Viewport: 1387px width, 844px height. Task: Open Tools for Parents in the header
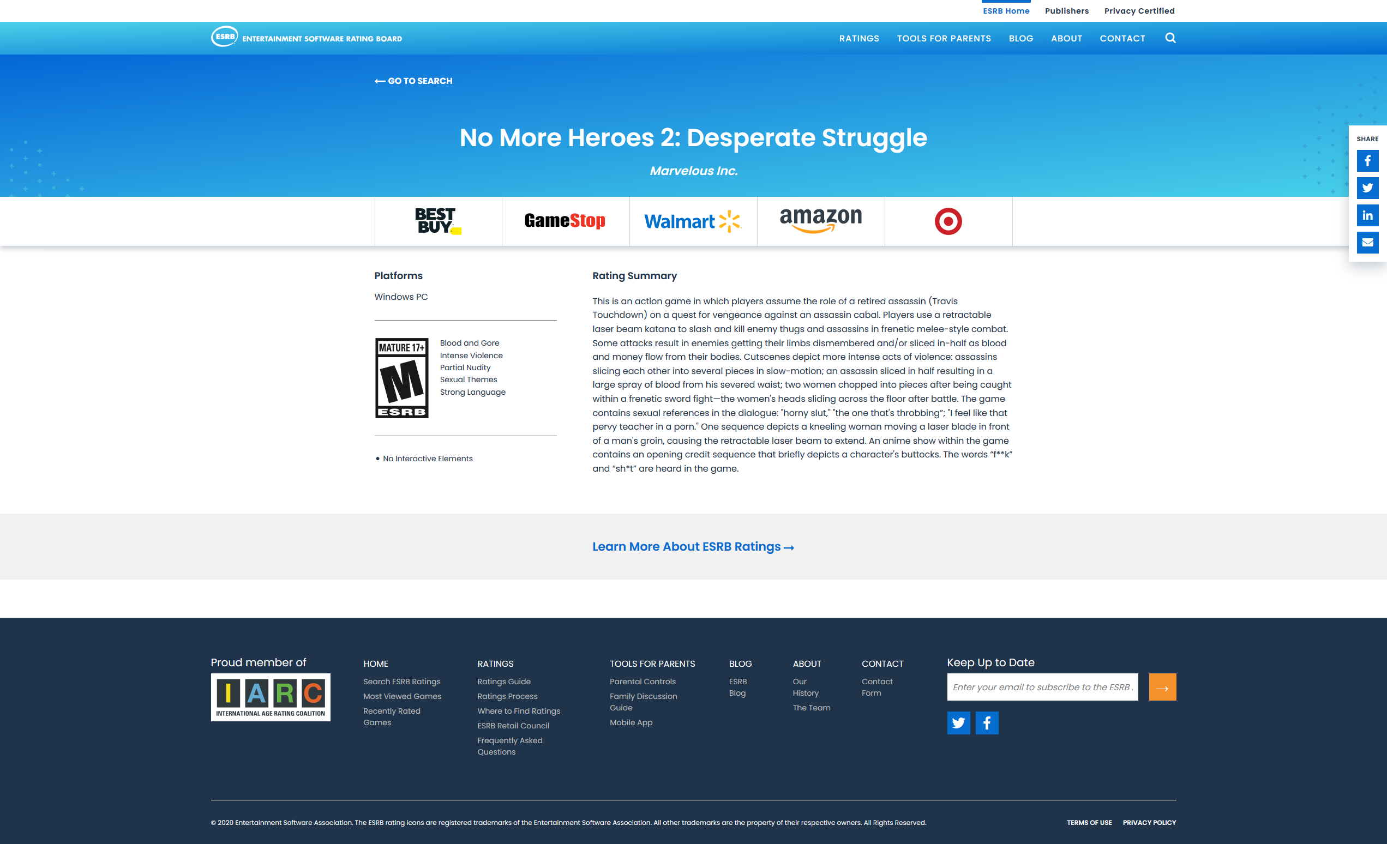point(944,38)
